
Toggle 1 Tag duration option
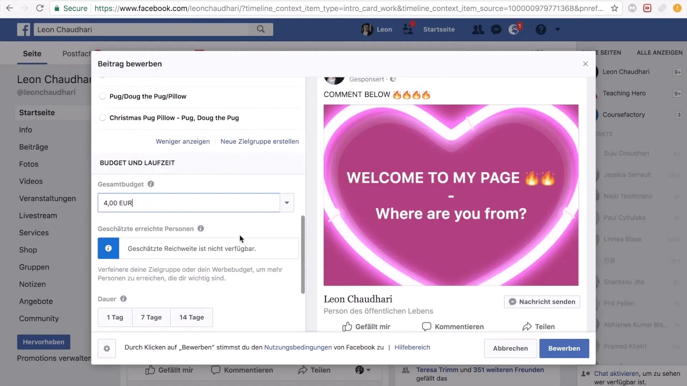tap(114, 317)
